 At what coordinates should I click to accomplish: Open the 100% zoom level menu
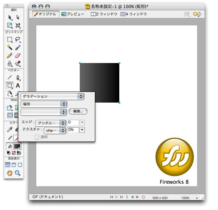point(189,198)
